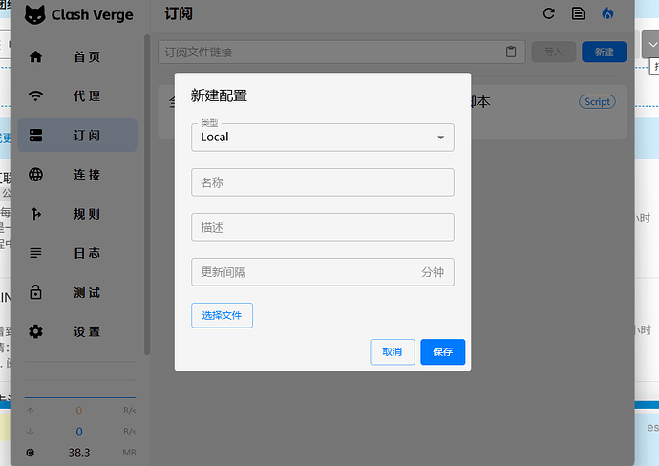
Task: Open the rules (规则) branch icon
Action: [35, 214]
